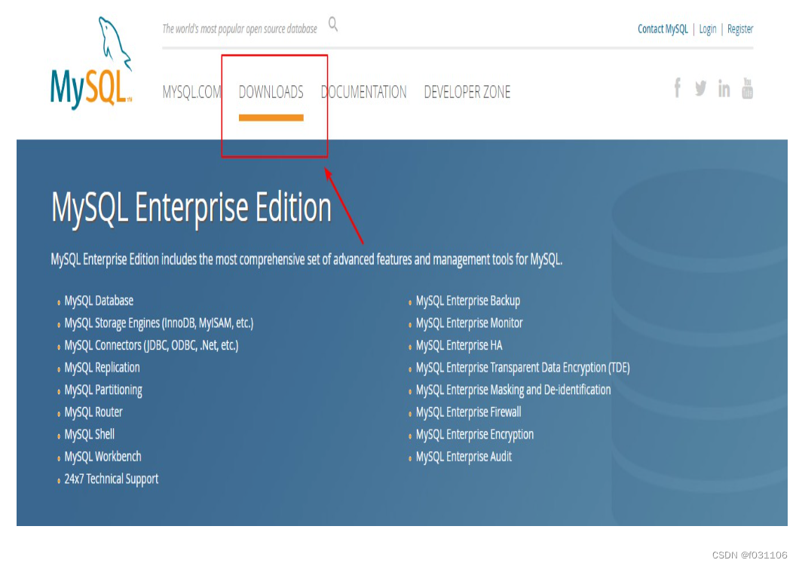Screen dimensions: 799x566
Task: Open the MySQL Replication link
Action: [102, 368]
